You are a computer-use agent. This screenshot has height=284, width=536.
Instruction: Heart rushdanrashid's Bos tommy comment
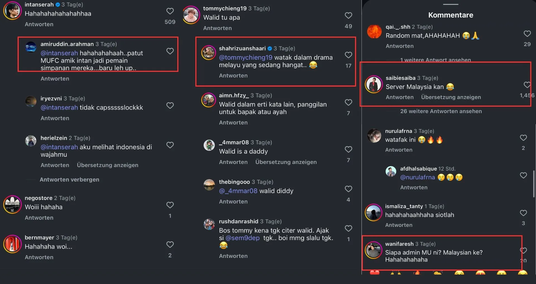(x=348, y=229)
